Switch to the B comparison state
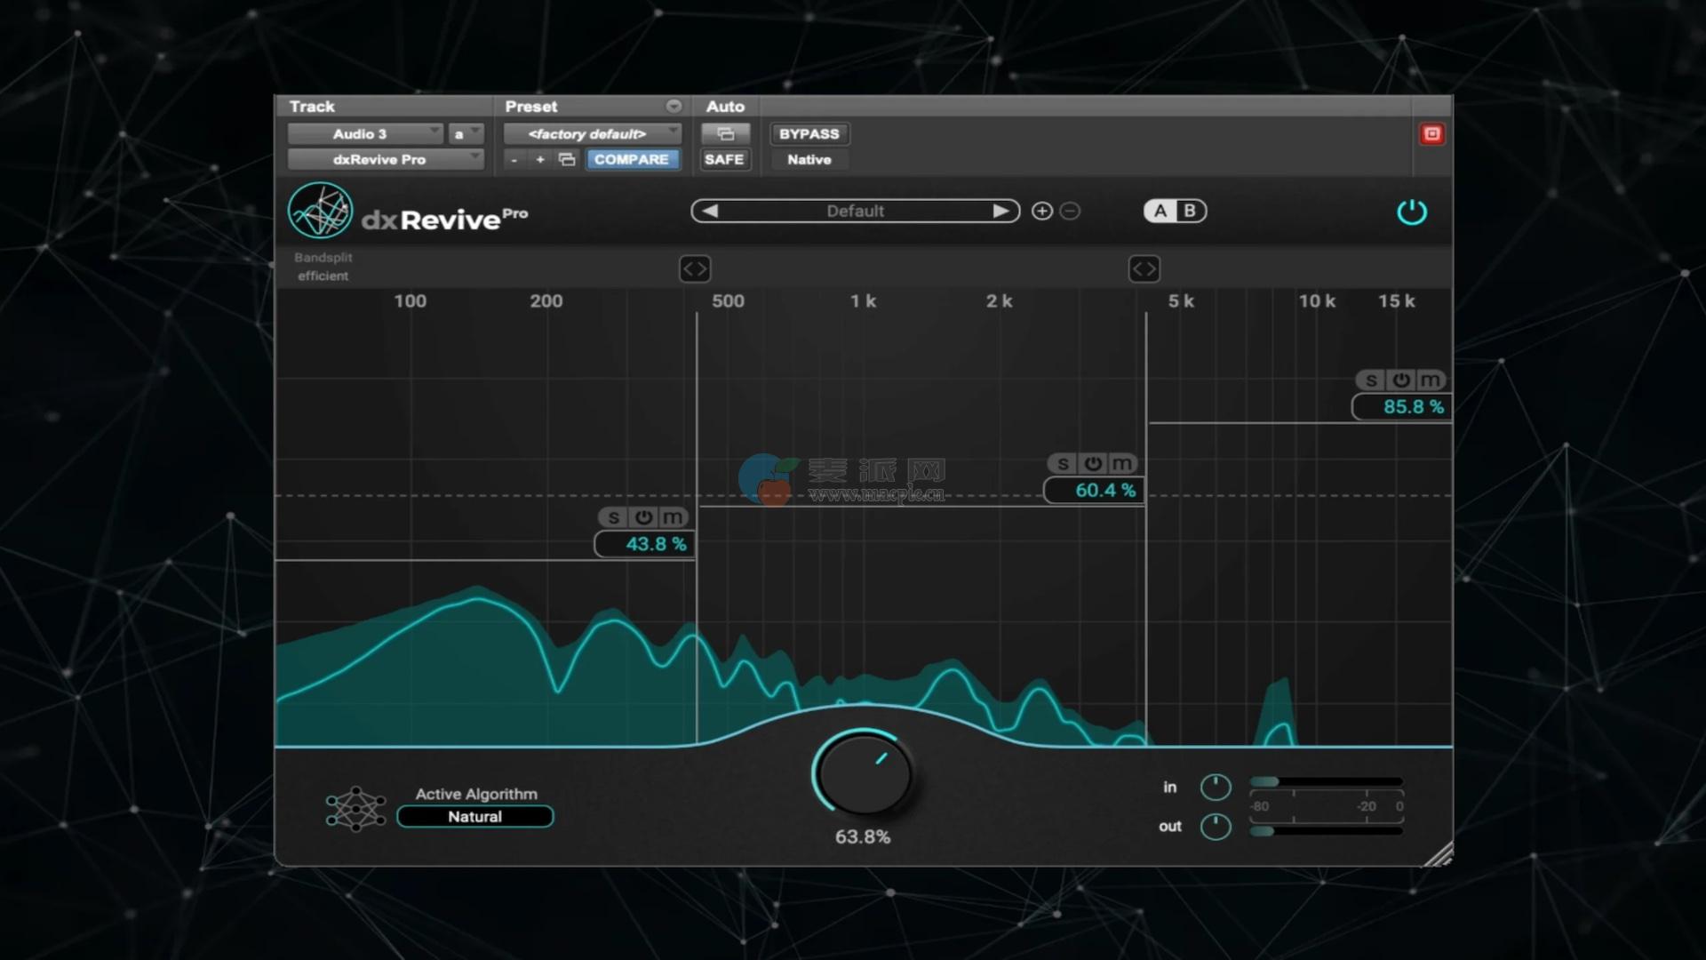Screen dimensions: 1706x960 coord(1190,212)
